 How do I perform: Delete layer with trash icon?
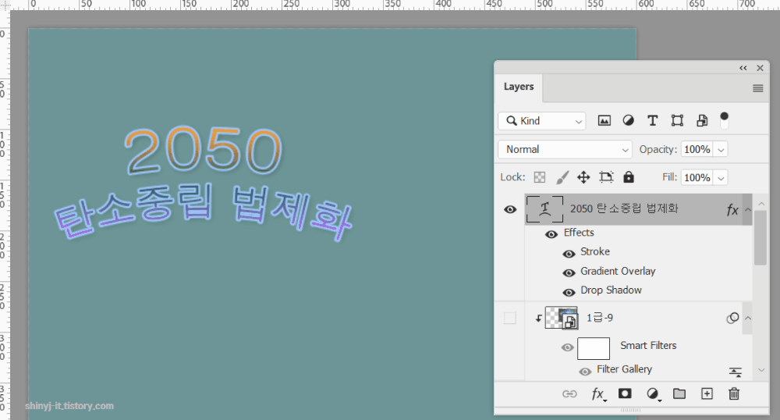(x=734, y=393)
